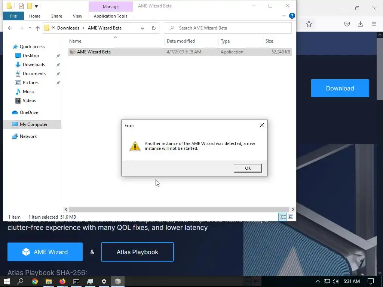
Task: Sort files by Name column
Action: click(75, 41)
